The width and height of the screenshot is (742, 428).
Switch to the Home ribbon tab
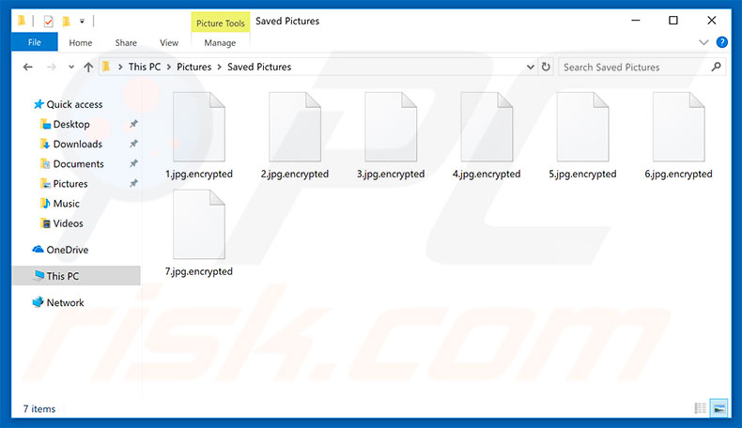coord(81,42)
